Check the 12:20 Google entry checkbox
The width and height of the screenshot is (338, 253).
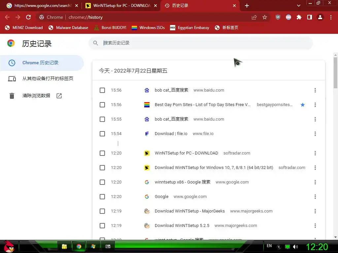102,197
